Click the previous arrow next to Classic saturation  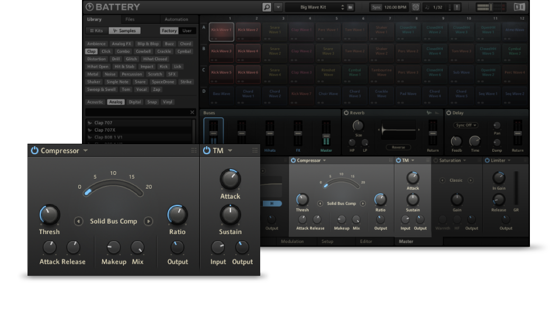pos(442,180)
